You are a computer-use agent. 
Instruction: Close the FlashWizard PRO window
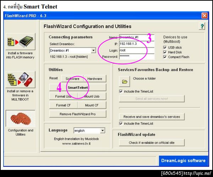[x=204, y=16]
